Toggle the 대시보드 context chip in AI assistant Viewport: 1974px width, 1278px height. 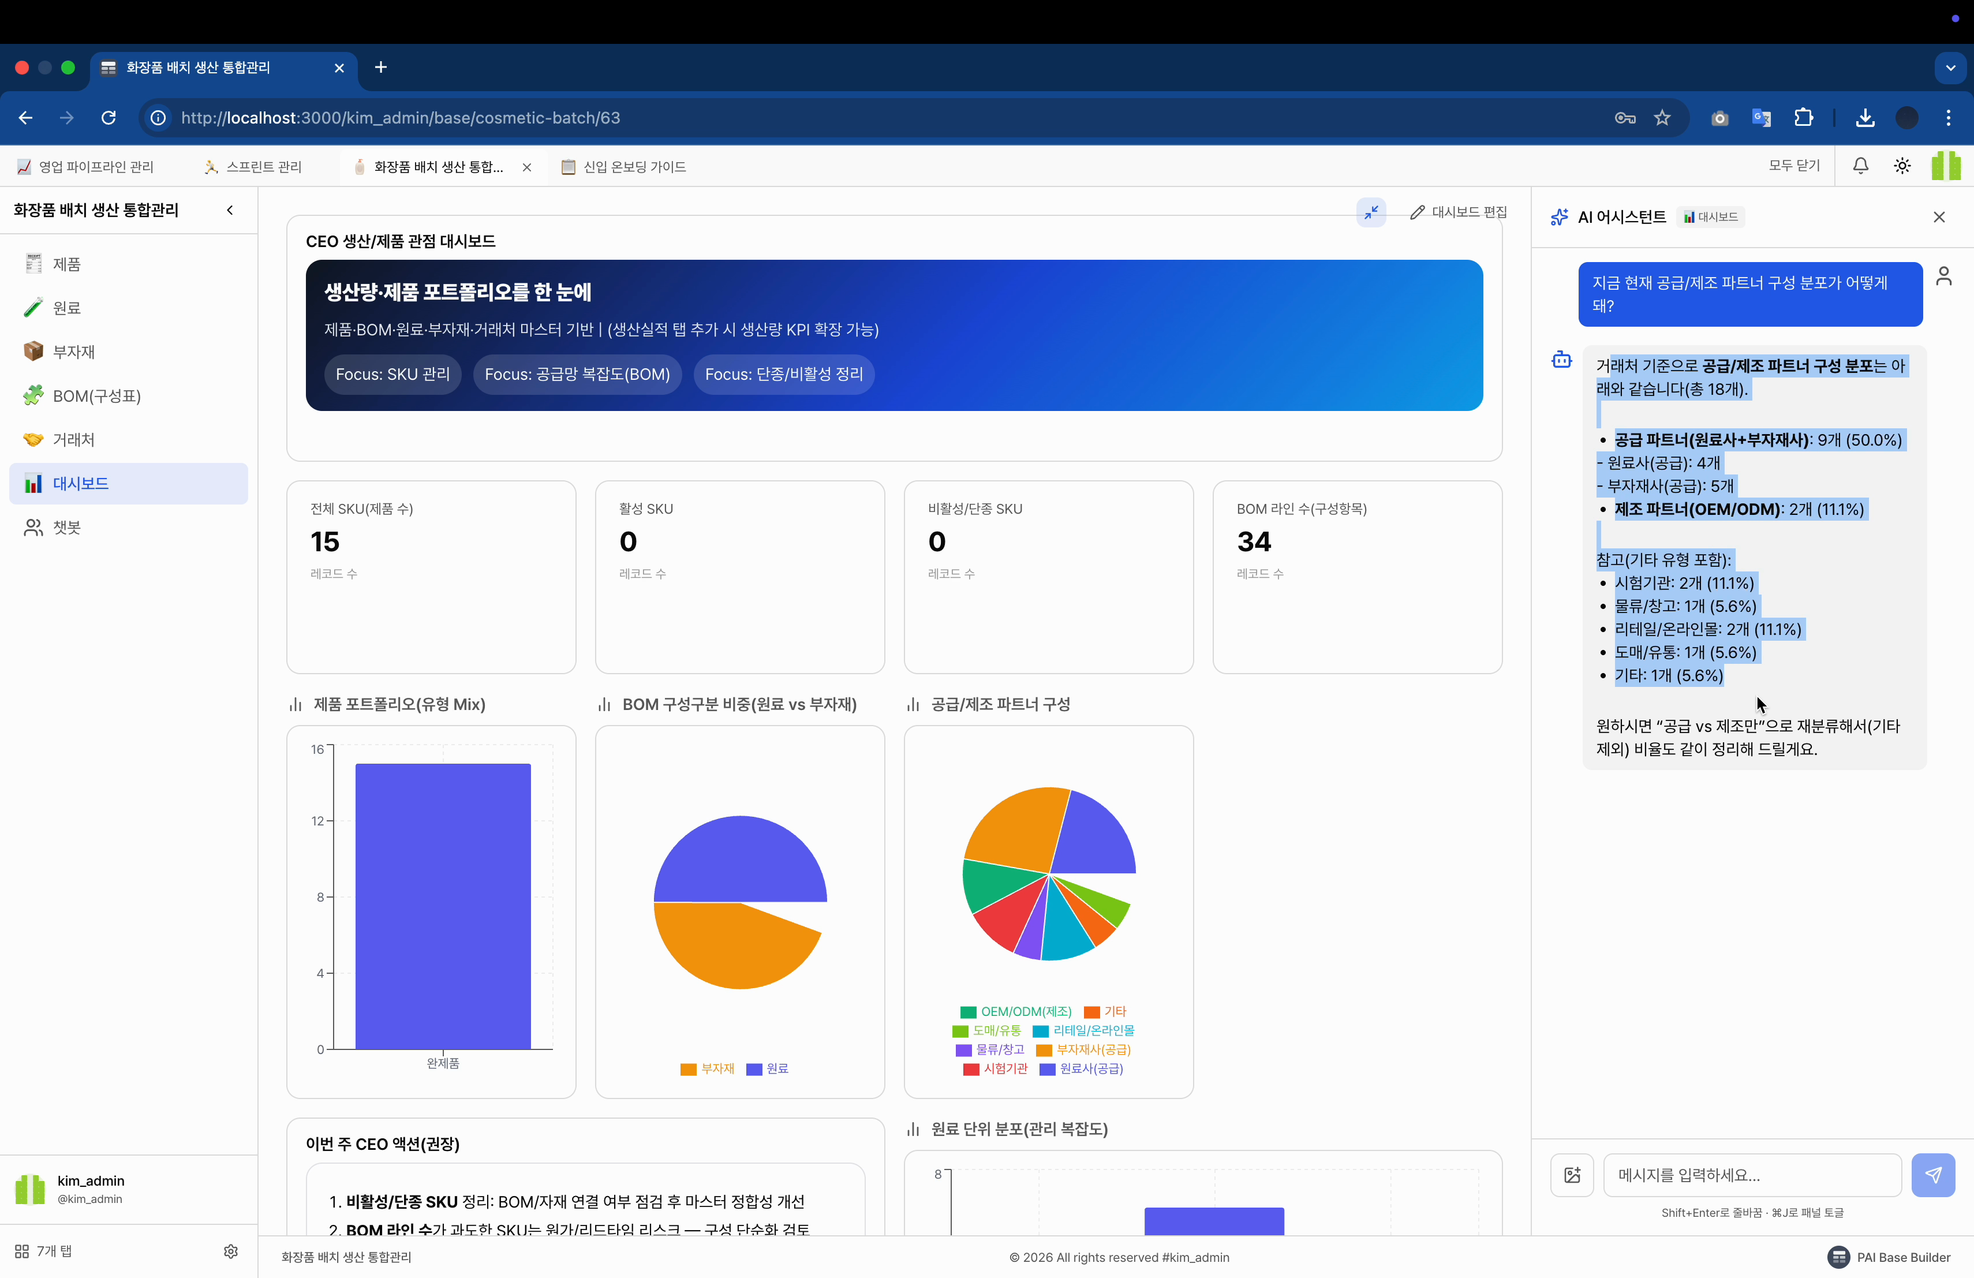(x=1711, y=216)
